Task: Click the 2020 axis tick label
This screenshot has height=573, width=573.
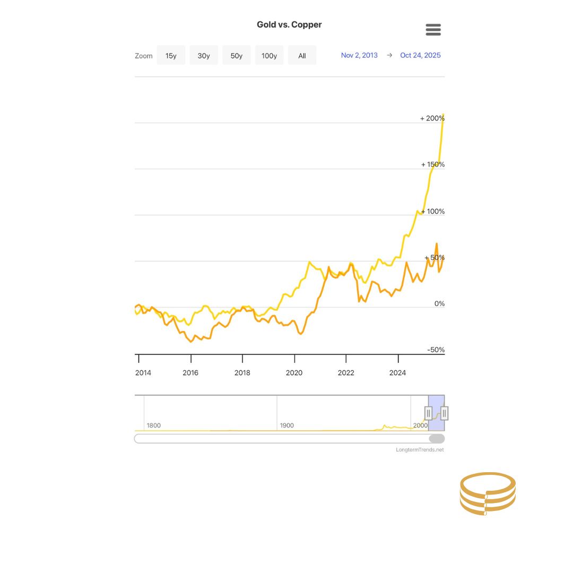Action: tap(294, 372)
